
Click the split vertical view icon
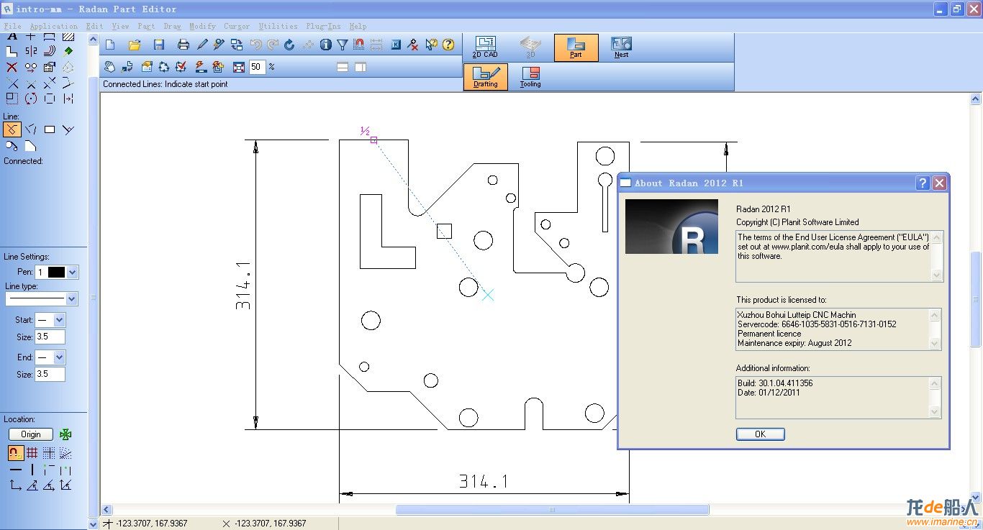pyautogui.click(x=361, y=67)
